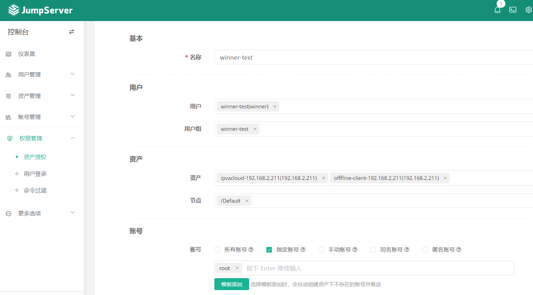The height and width of the screenshot is (295, 533).
Task: Uncheck the 指定账号 checkbox
Action: point(269,249)
